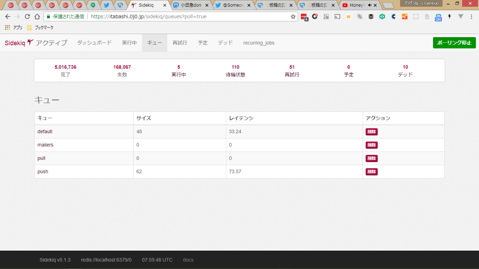479x269 pixels.
Task: Click the black stacked layers extension icon
Action: coord(371,16)
